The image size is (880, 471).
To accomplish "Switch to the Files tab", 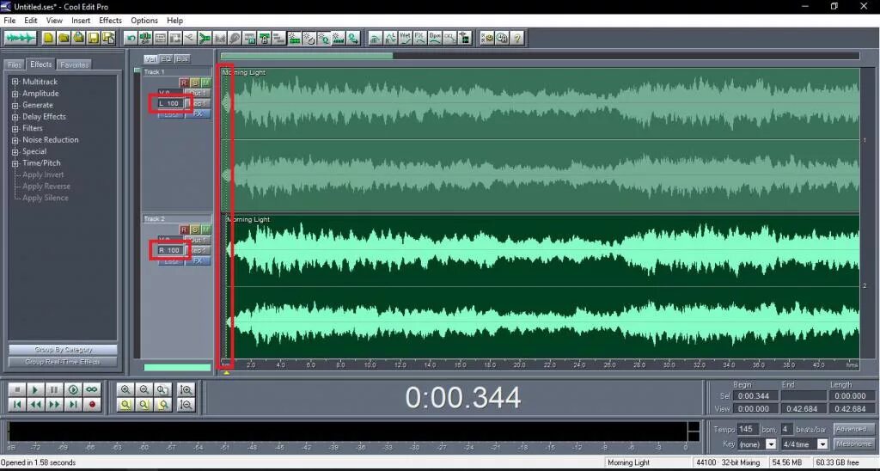I will [x=15, y=65].
